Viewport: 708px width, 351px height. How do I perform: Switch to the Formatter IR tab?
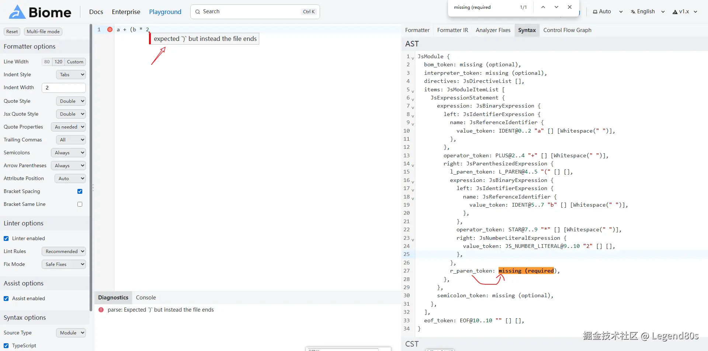pyautogui.click(x=452, y=30)
